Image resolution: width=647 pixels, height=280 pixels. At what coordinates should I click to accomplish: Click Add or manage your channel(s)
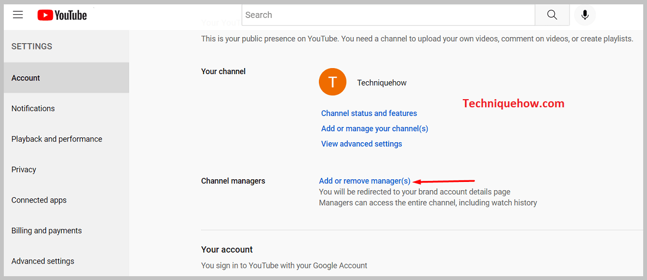coord(374,129)
